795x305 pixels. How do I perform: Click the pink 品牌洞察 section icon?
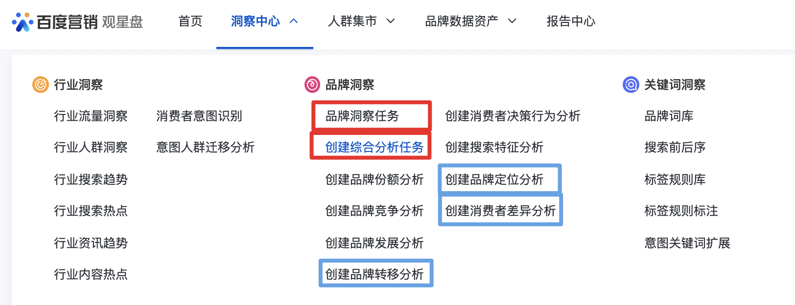(312, 84)
